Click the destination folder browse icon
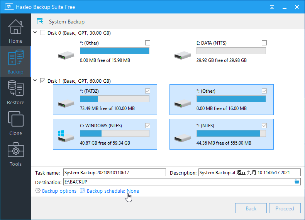Viewport: 305px width, 220px height. pos(297,182)
